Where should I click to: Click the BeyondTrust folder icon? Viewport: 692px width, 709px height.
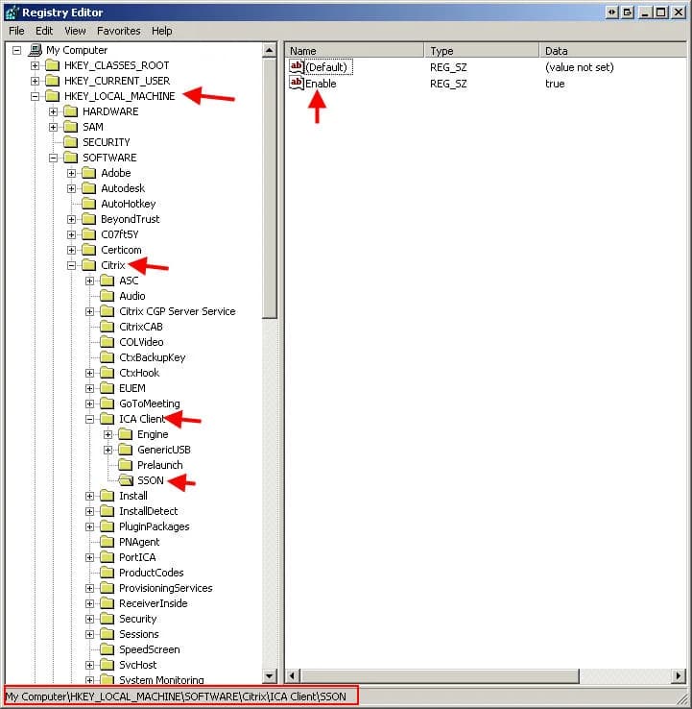pos(89,219)
